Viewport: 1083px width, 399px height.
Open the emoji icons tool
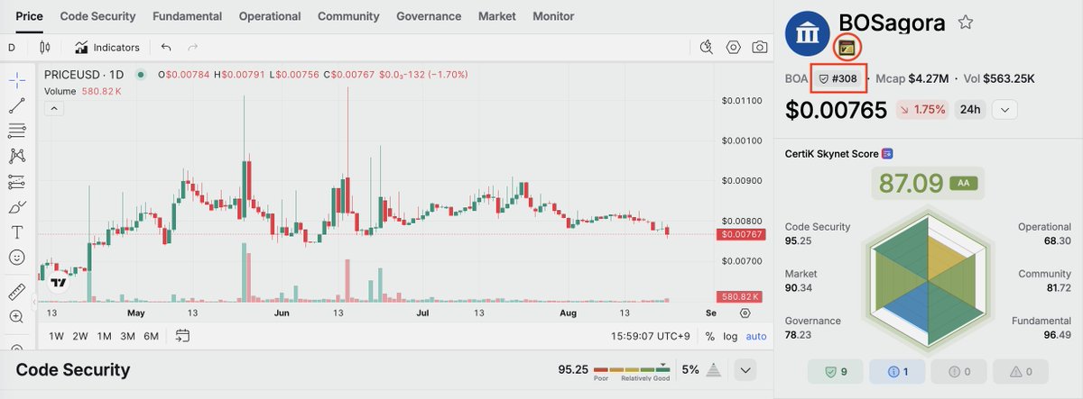click(16, 258)
